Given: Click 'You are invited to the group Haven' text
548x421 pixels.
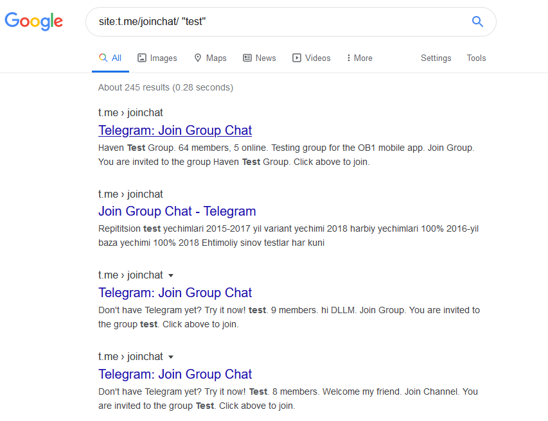Looking at the screenshot, I should (168, 162).
